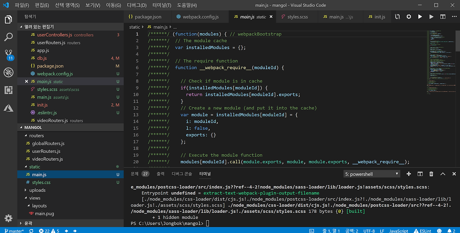Collapse the routers folder
The height and width of the screenshot is (233, 460).
tap(36, 136)
